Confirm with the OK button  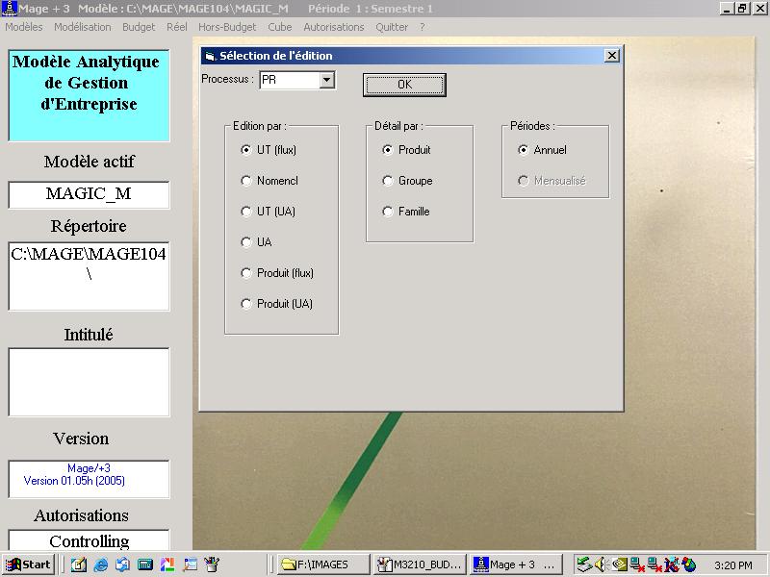pos(404,85)
